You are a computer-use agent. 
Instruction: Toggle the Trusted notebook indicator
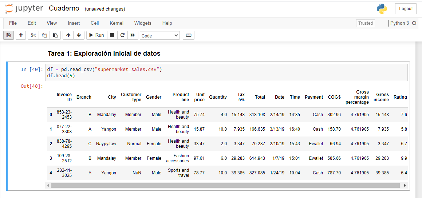click(x=366, y=23)
